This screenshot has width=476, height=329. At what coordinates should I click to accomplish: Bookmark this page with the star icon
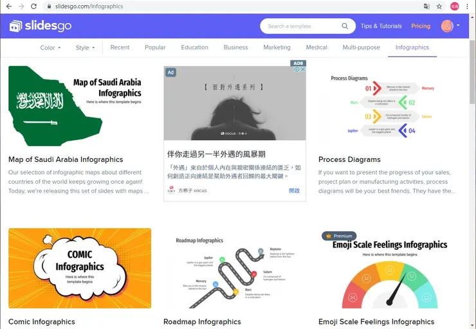pos(439,6)
